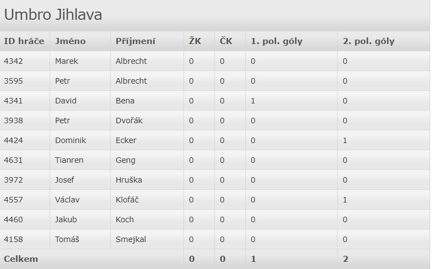Click surname Bena in the table
This screenshot has width=433, height=269.
coord(125,101)
